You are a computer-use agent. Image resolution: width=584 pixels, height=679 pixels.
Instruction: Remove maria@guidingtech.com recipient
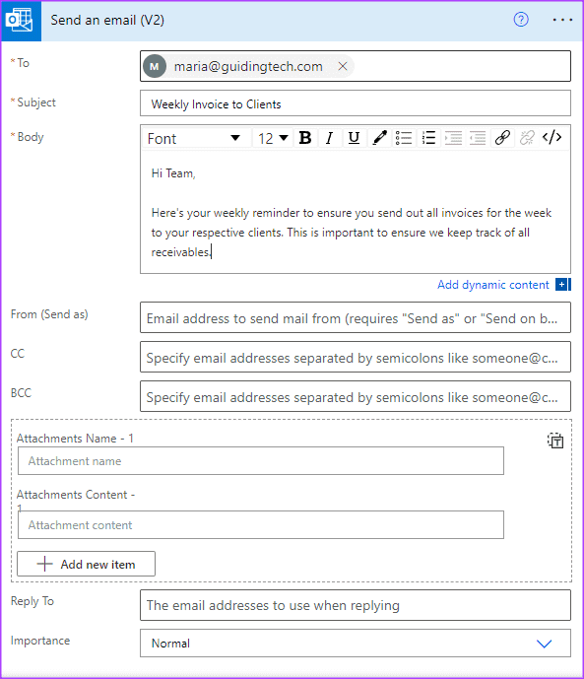[343, 66]
